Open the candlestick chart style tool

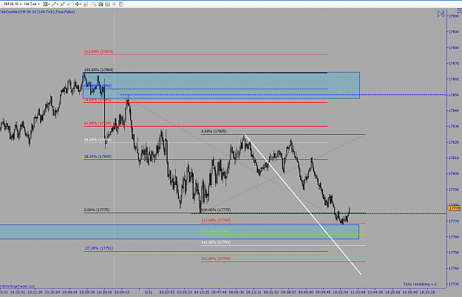pyautogui.click(x=45, y=4)
